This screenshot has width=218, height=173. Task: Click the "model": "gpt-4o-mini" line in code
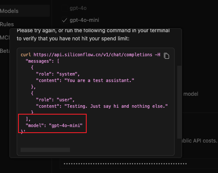coord(54,125)
